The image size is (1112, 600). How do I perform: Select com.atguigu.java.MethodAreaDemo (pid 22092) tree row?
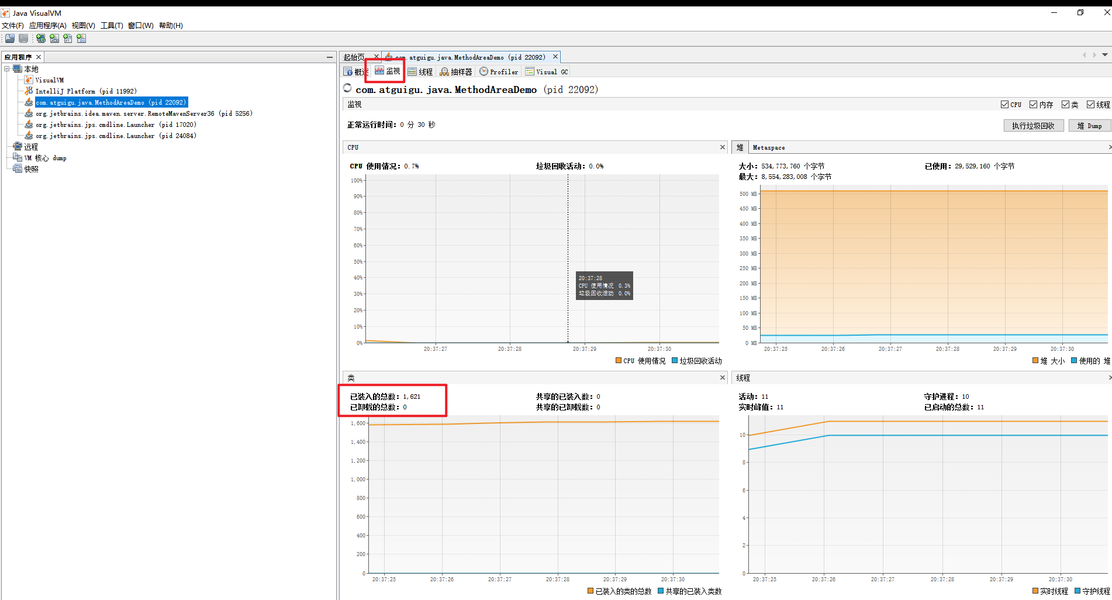pyautogui.click(x=111, y=102)
